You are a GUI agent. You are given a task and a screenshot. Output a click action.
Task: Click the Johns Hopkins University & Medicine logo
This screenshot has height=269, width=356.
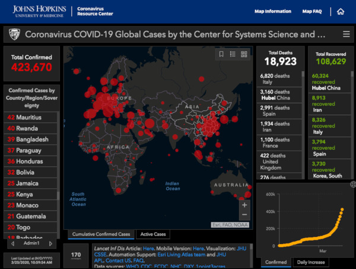[40, 11]
